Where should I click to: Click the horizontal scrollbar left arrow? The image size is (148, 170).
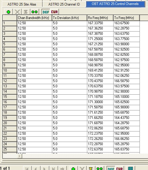[x=20, y=156]
